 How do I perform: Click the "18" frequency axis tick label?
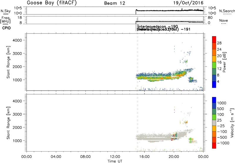coord(20,18)
